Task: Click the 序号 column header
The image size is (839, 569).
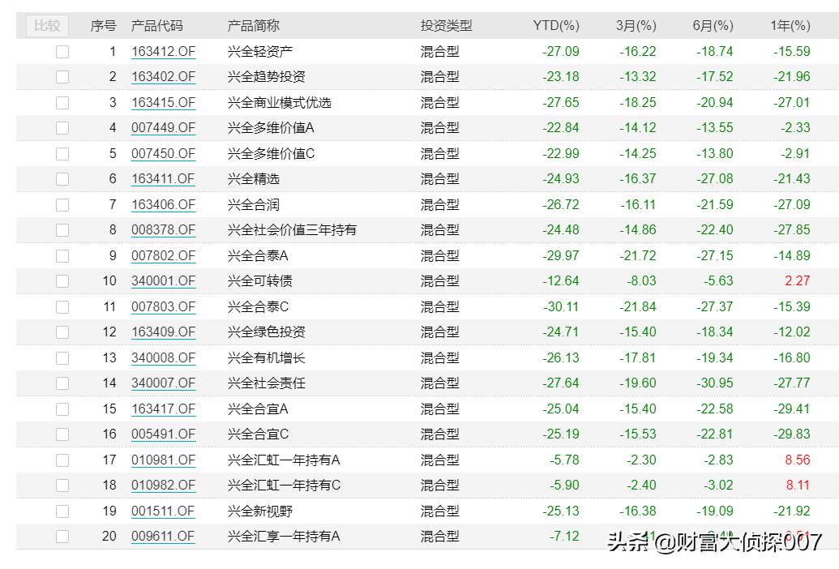Action: pyautogui.click(x=103, y=26)
